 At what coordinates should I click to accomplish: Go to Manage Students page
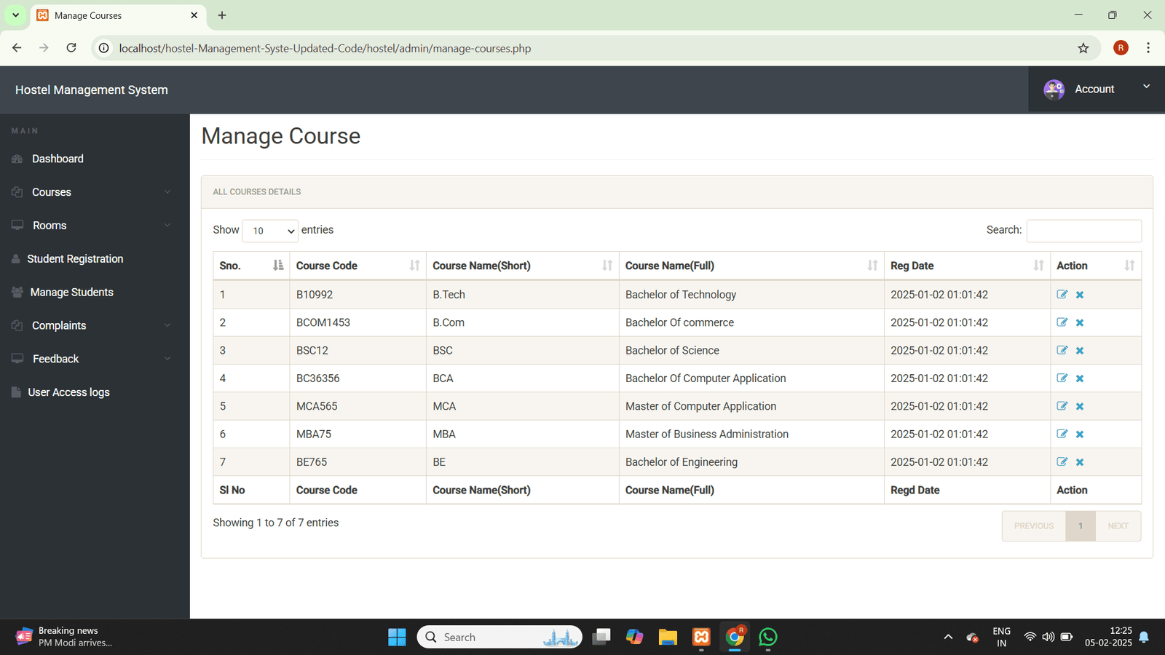pyautogui.click(x=72, y=292)
